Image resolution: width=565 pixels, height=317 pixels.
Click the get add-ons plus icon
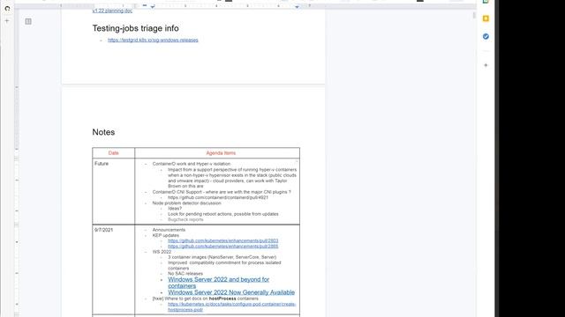pyautogui.click(x=486, y=65)
